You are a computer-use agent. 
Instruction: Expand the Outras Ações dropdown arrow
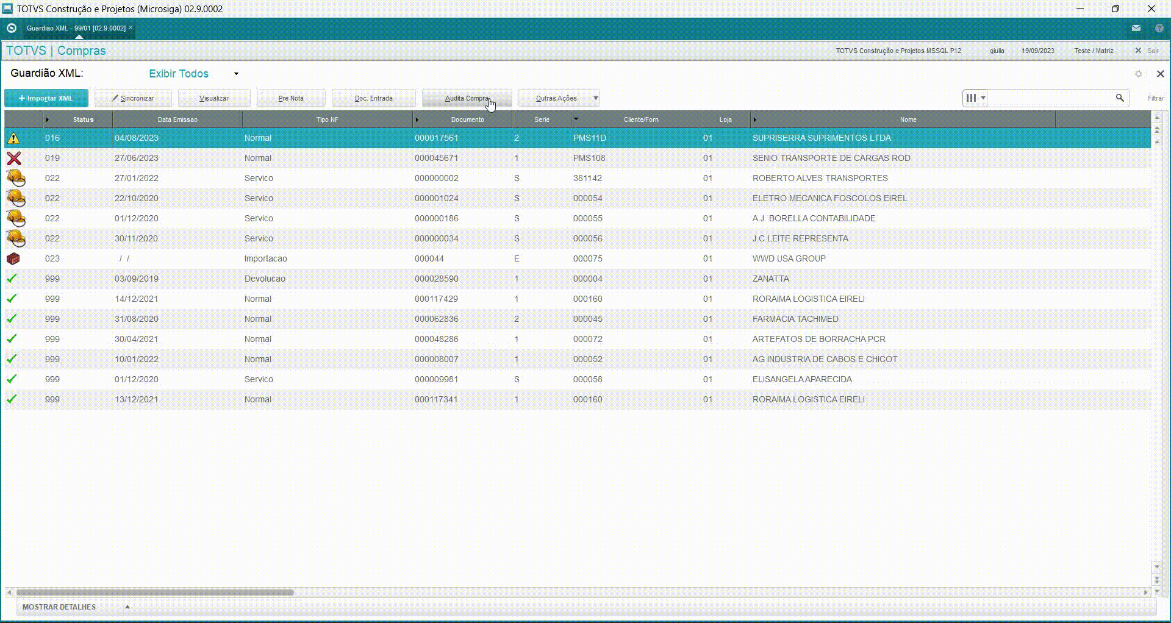(596, 98)
